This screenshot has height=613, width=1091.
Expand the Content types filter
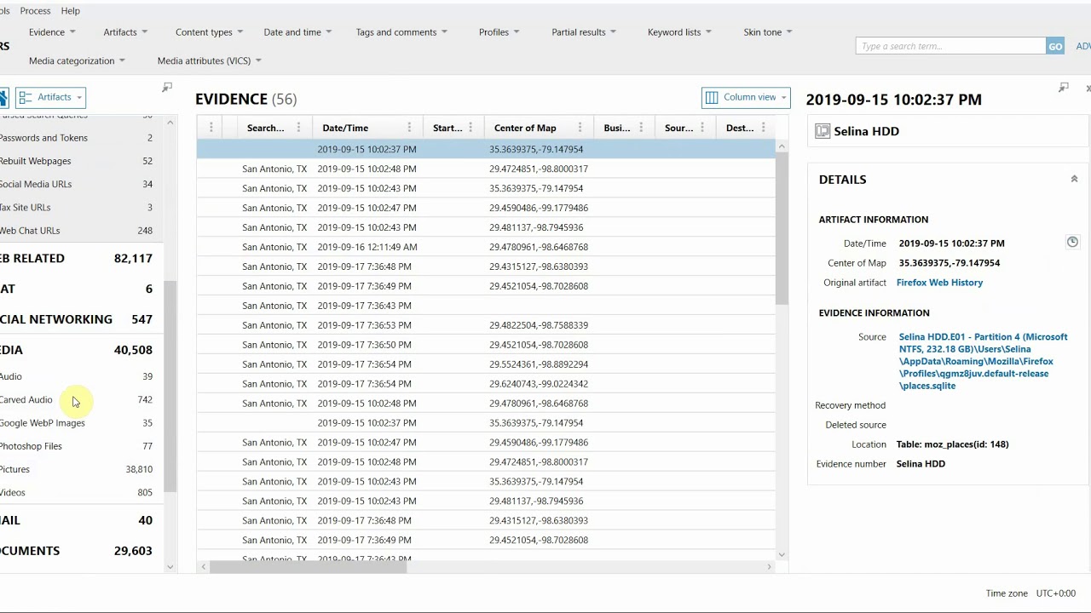(209, 32)
